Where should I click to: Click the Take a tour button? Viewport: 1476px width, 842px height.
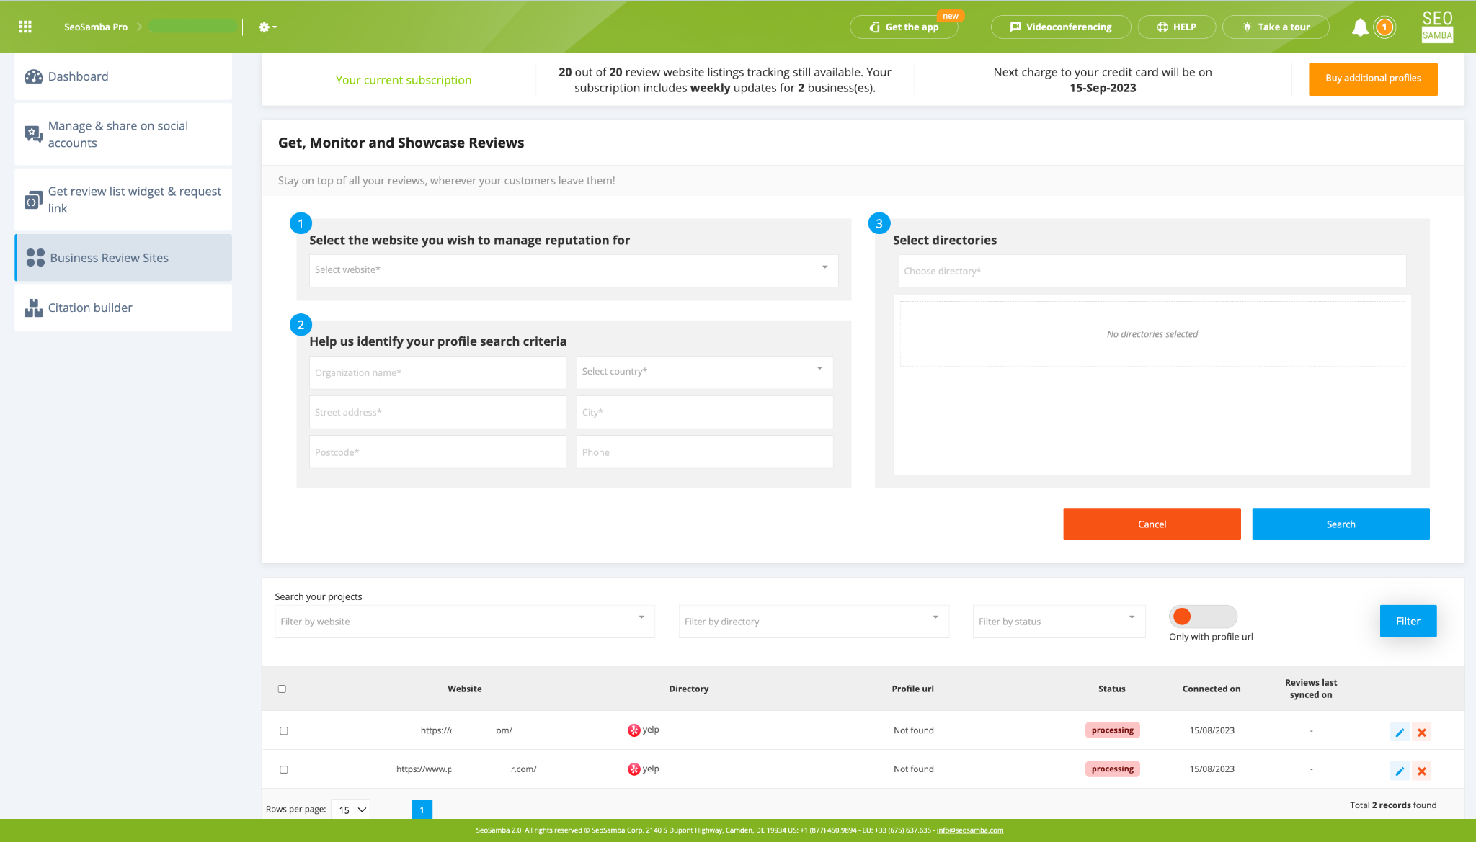(x=1276, y=27)
